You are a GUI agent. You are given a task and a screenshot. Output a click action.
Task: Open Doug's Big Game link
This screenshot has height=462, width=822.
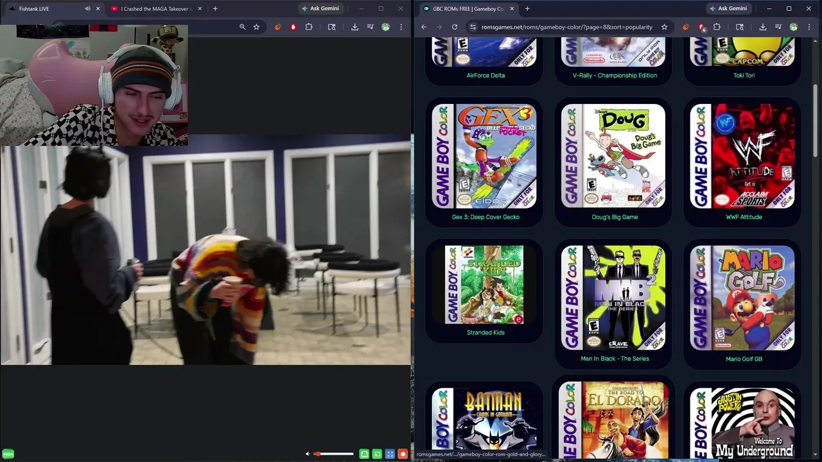(x=615, y=217)
